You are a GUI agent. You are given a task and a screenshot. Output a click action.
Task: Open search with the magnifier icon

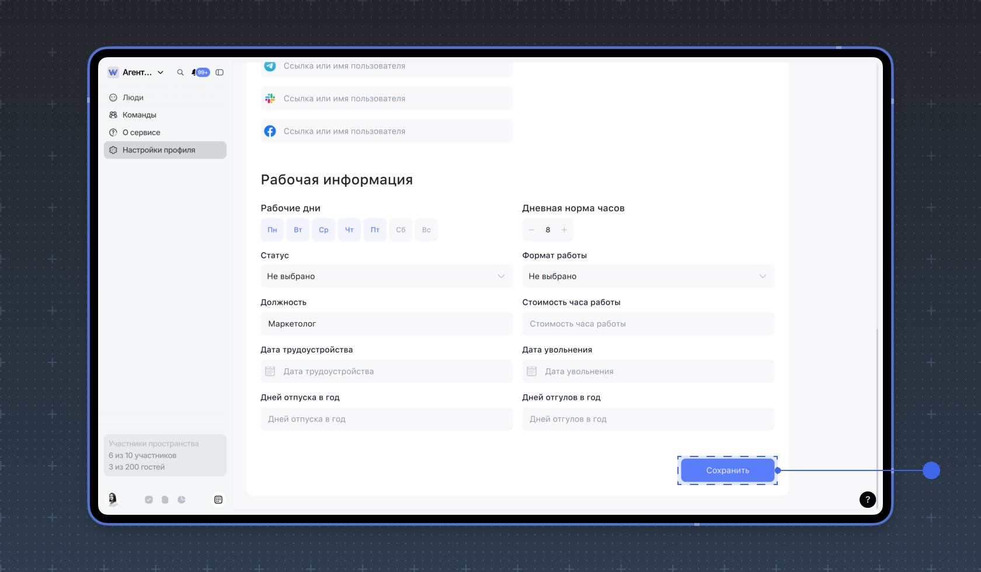180,72
